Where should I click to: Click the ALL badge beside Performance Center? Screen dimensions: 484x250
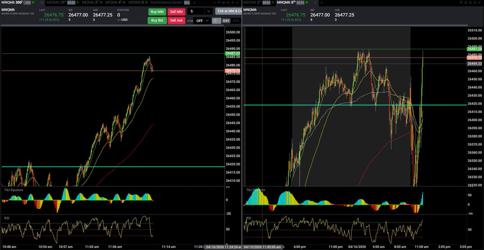(187, 3)
